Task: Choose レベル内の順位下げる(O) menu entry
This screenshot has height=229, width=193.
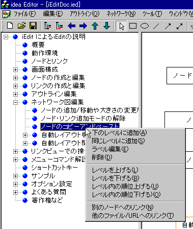Action: tap(135, 194)
